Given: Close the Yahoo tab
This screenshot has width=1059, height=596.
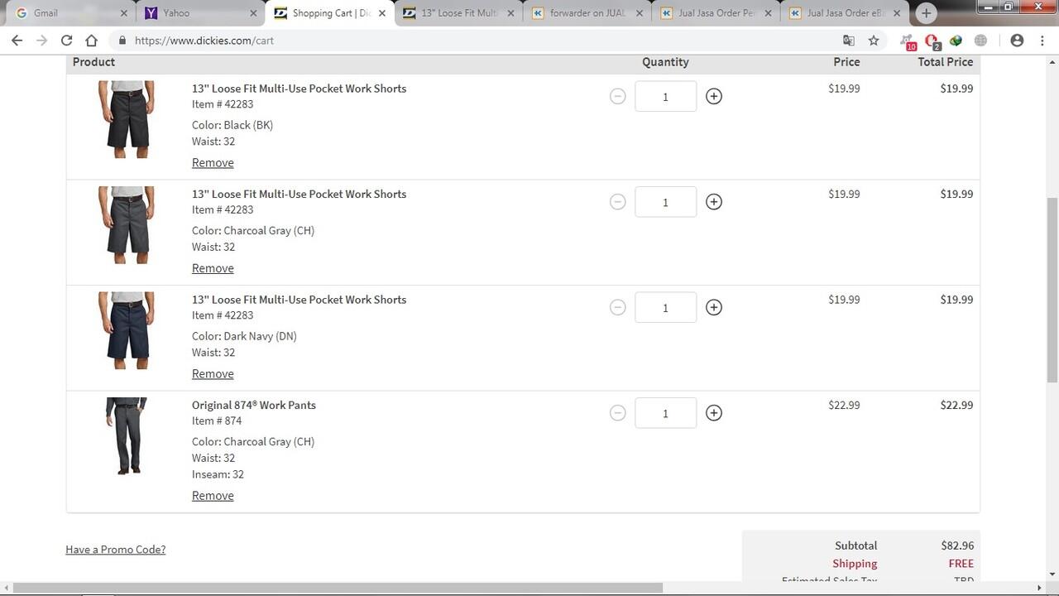Looking at the screenshot, I should (x=253, y=13).
